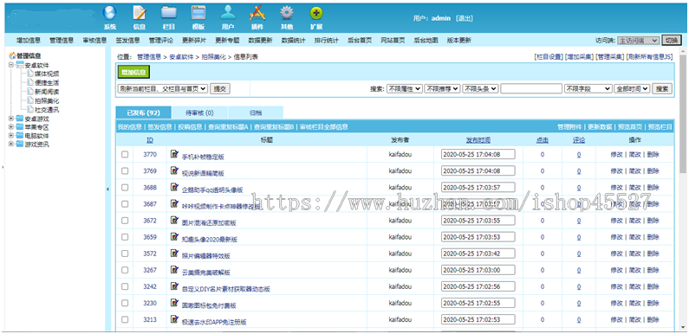Click edit icon beside 照片编辑器特效版
Image resolution: width=689 pixels, height=334 pixels.
coord(174,254)
